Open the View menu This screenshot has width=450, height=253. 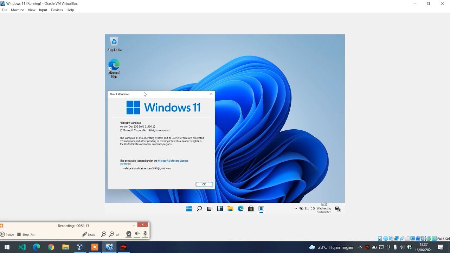[x=32, y=10]
